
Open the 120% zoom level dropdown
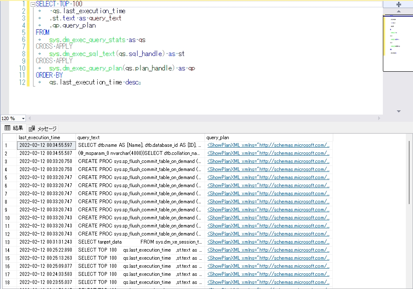point(13,118)
